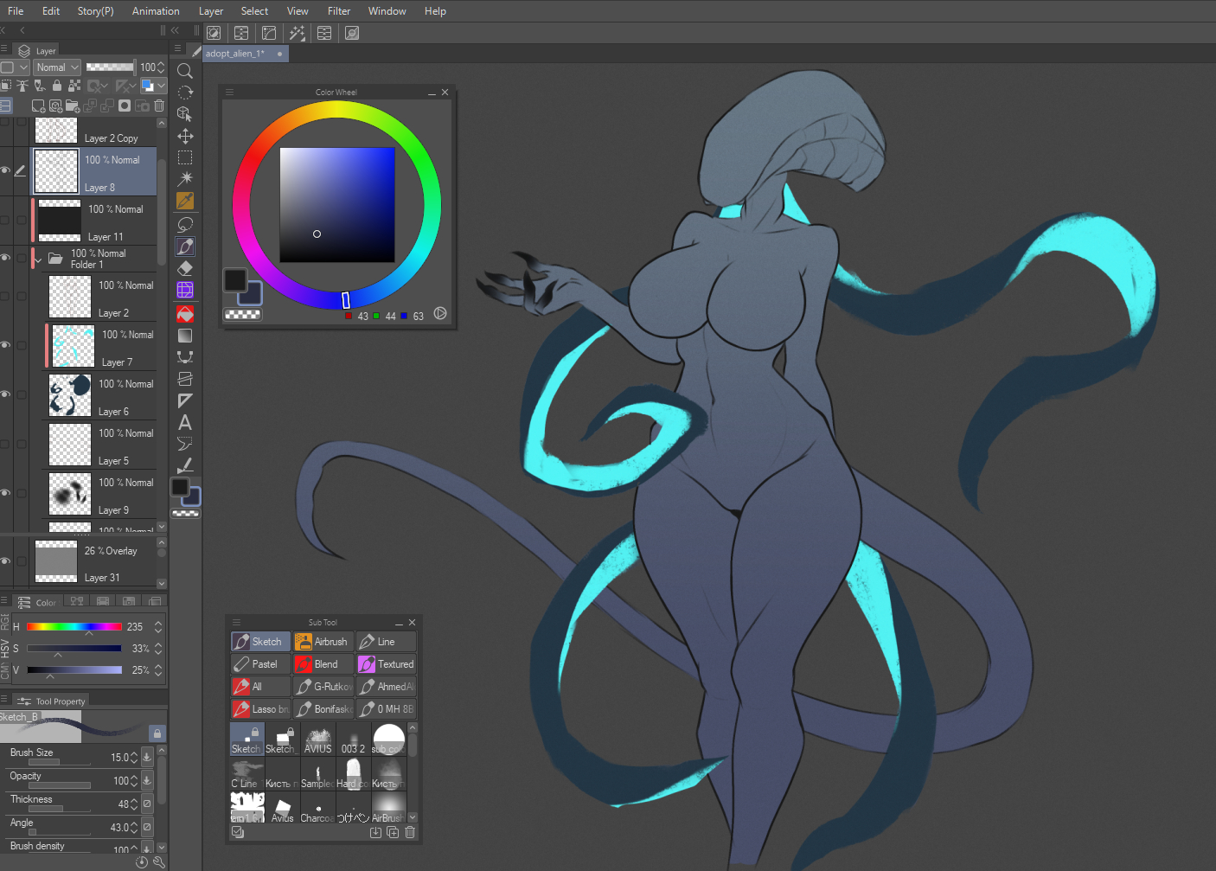
Task: Hide Layer 31 overlay with eye icon
Action: [5, 561]
